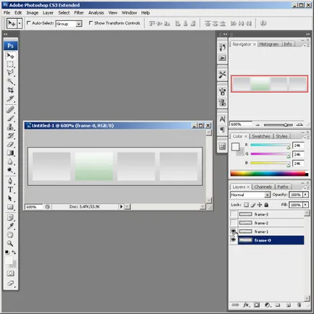Create new adjustment layer icon

268,305
